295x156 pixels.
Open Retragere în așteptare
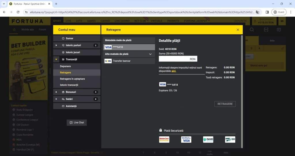(72, 79)
